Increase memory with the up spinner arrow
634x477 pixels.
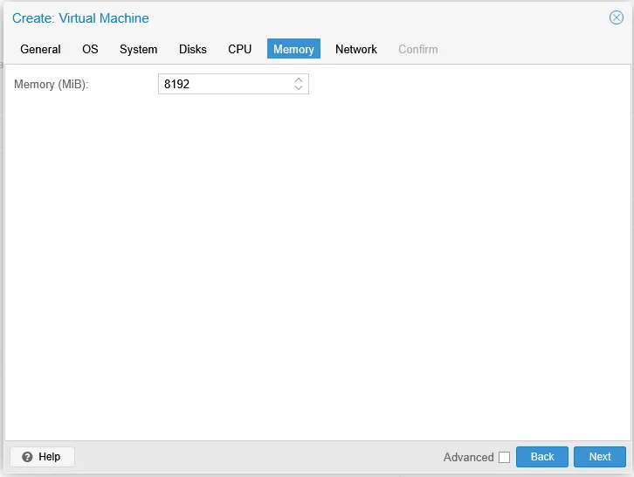pos(299,80)
